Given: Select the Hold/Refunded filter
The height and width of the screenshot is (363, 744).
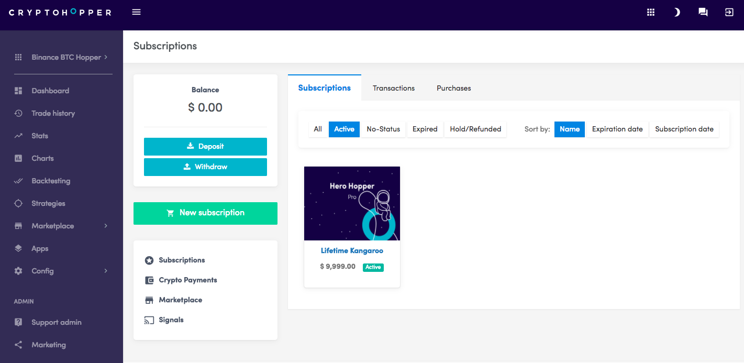Looking at the screenshot, I should coord(475,129).
